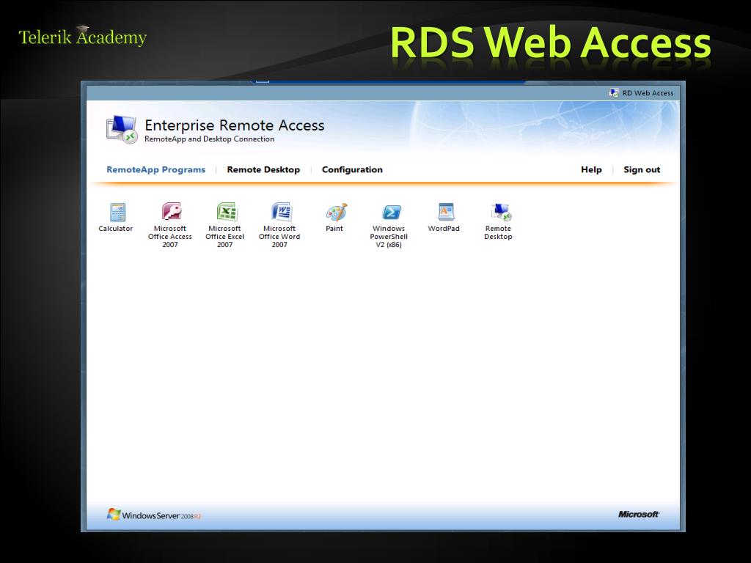
Task: Click the RD Web Access title icon
Action: pos(614,93)
